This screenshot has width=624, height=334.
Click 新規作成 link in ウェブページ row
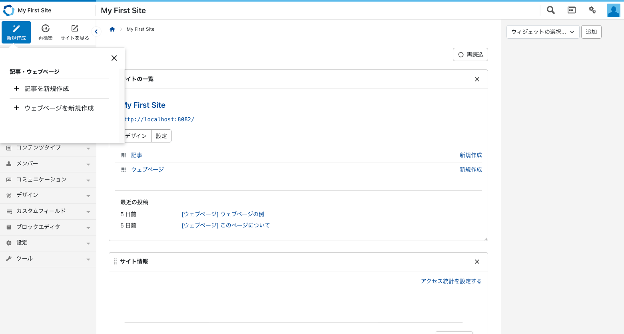click(471, 170)
